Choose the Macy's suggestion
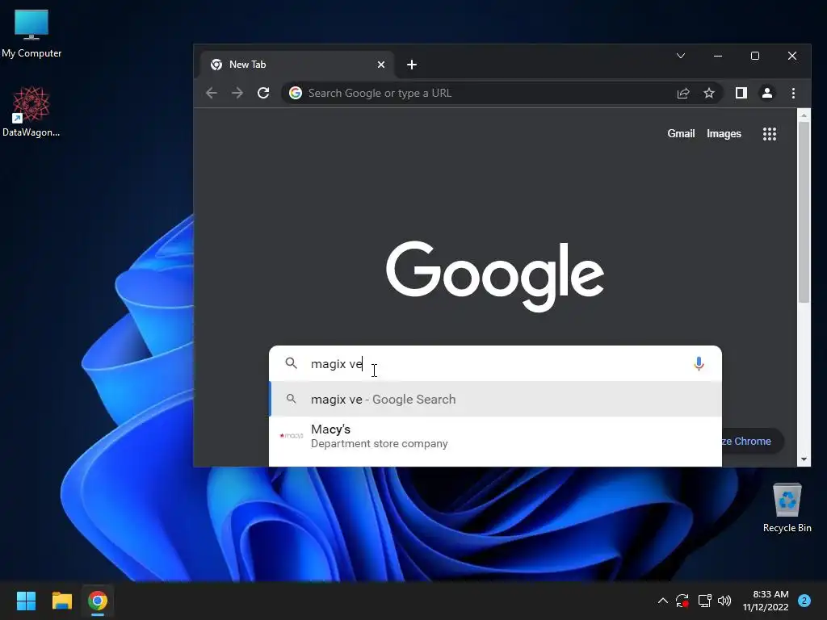This screenshot has height=620, width=827. tap(495, 436)
